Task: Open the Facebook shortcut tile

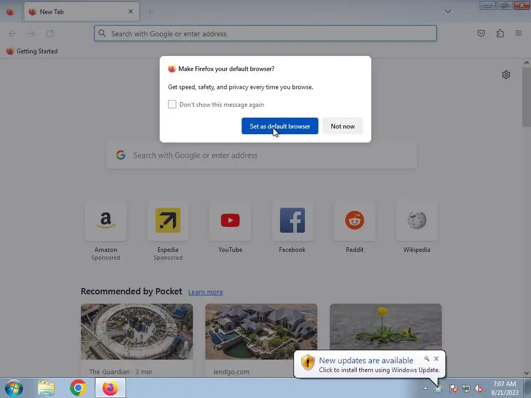Action: coord(292,221)
